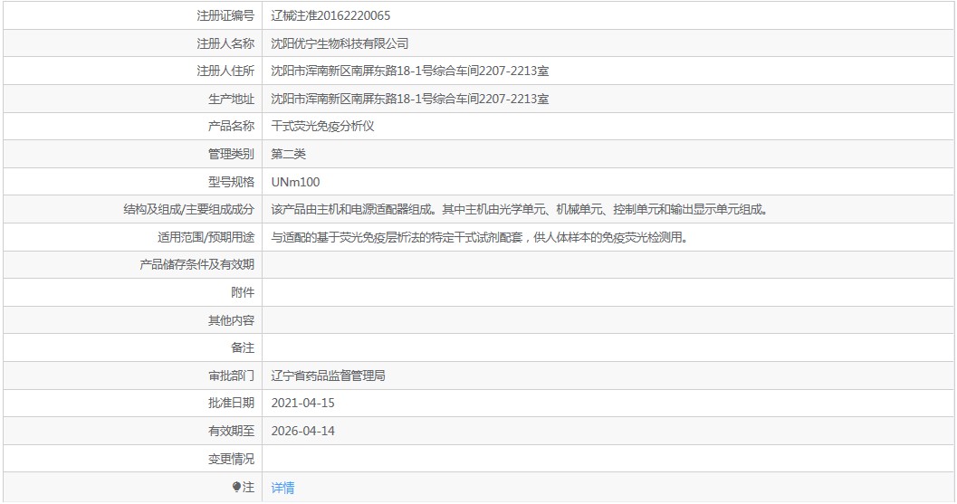Click the 注册人住所 address value

(409, 71)
